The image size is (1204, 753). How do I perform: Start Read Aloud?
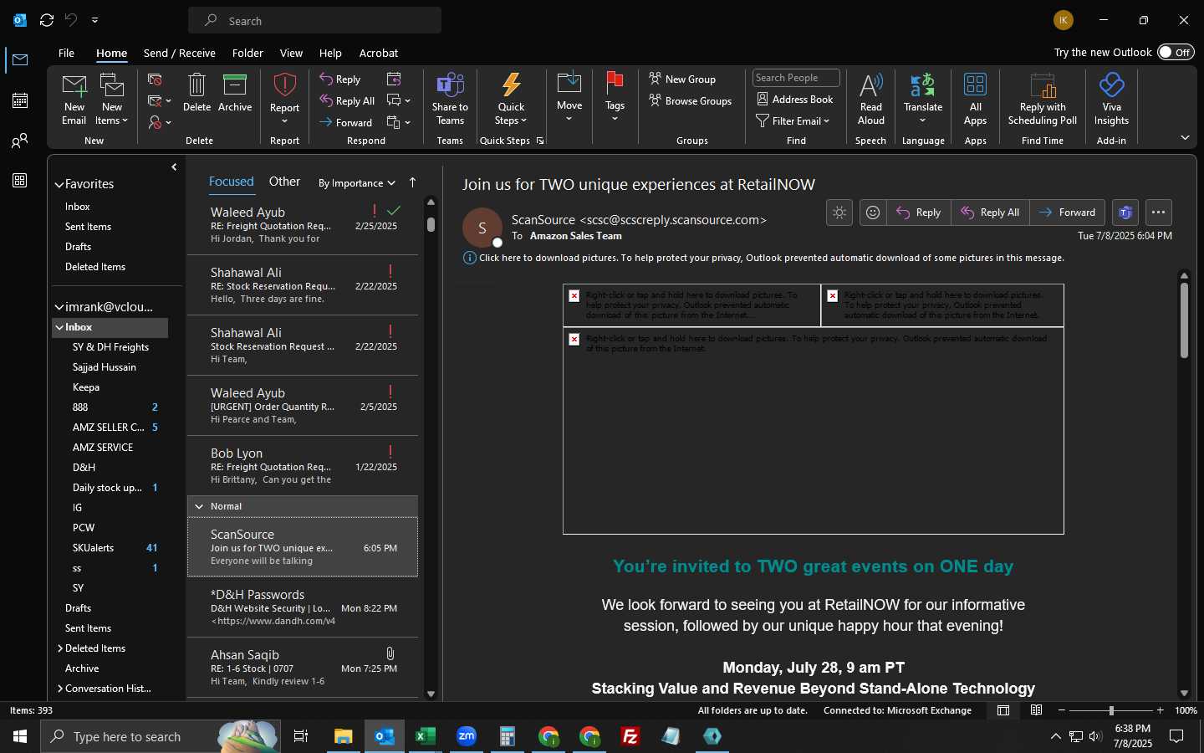tap(870, 100)
